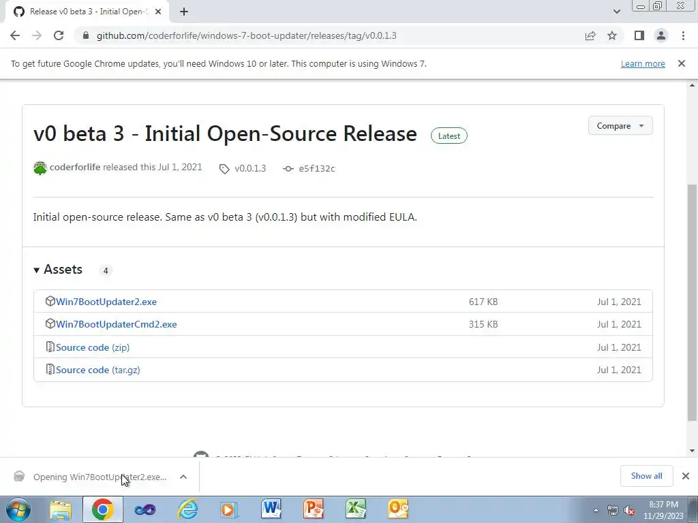This screenshot has width=698, height=523.
Task: Open Chrome three-dot menu
Action: click(x=683, y=35)
